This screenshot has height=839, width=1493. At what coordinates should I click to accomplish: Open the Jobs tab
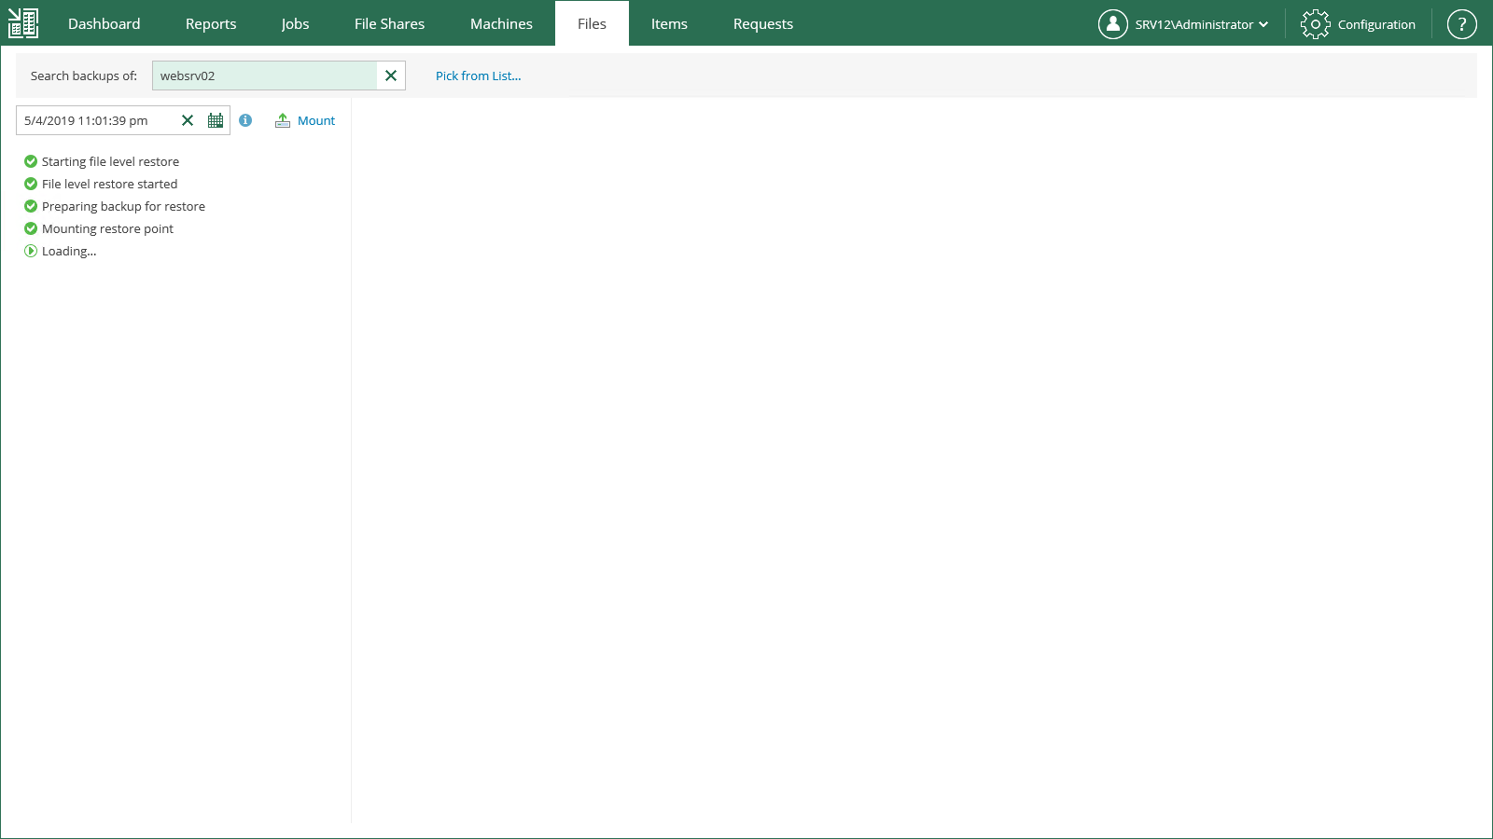click(x=295, y=23)
